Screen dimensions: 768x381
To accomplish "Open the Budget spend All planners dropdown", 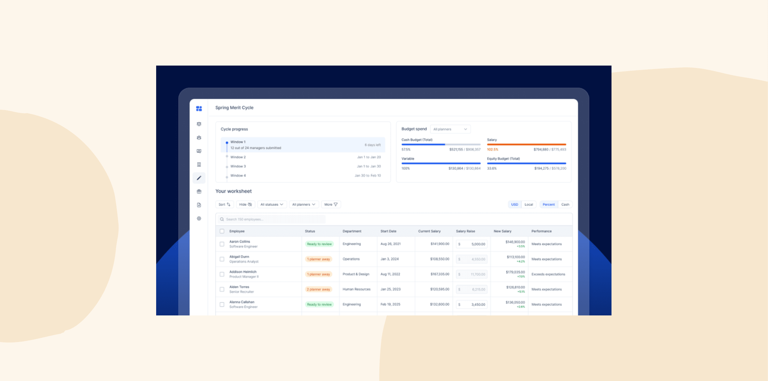I will (450, 129).
